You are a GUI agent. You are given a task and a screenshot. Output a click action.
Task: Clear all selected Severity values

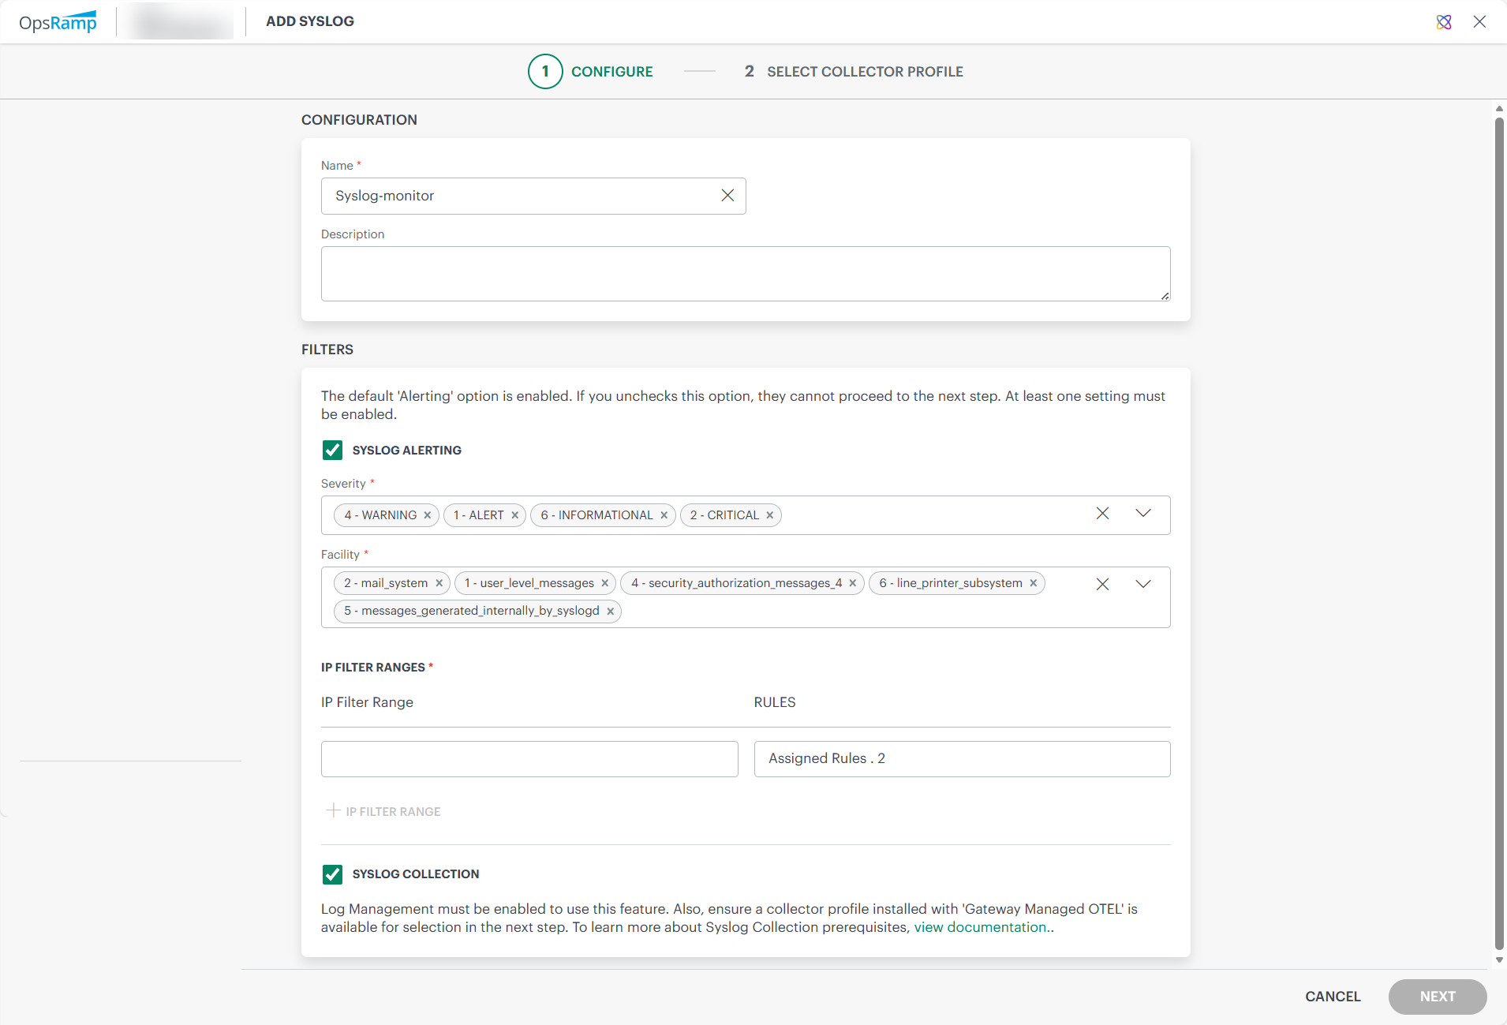click(1102, 514)
